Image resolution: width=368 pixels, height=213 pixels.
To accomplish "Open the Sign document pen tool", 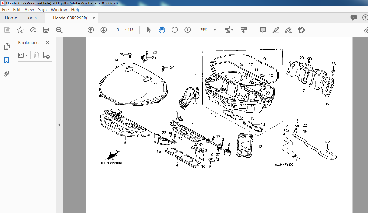I will (288, 30).
